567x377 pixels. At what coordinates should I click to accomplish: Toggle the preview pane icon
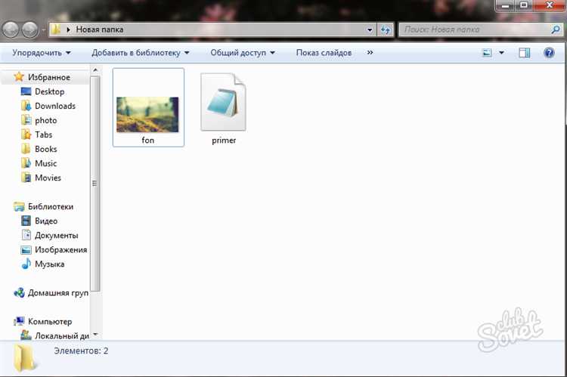tap(525, 53)
